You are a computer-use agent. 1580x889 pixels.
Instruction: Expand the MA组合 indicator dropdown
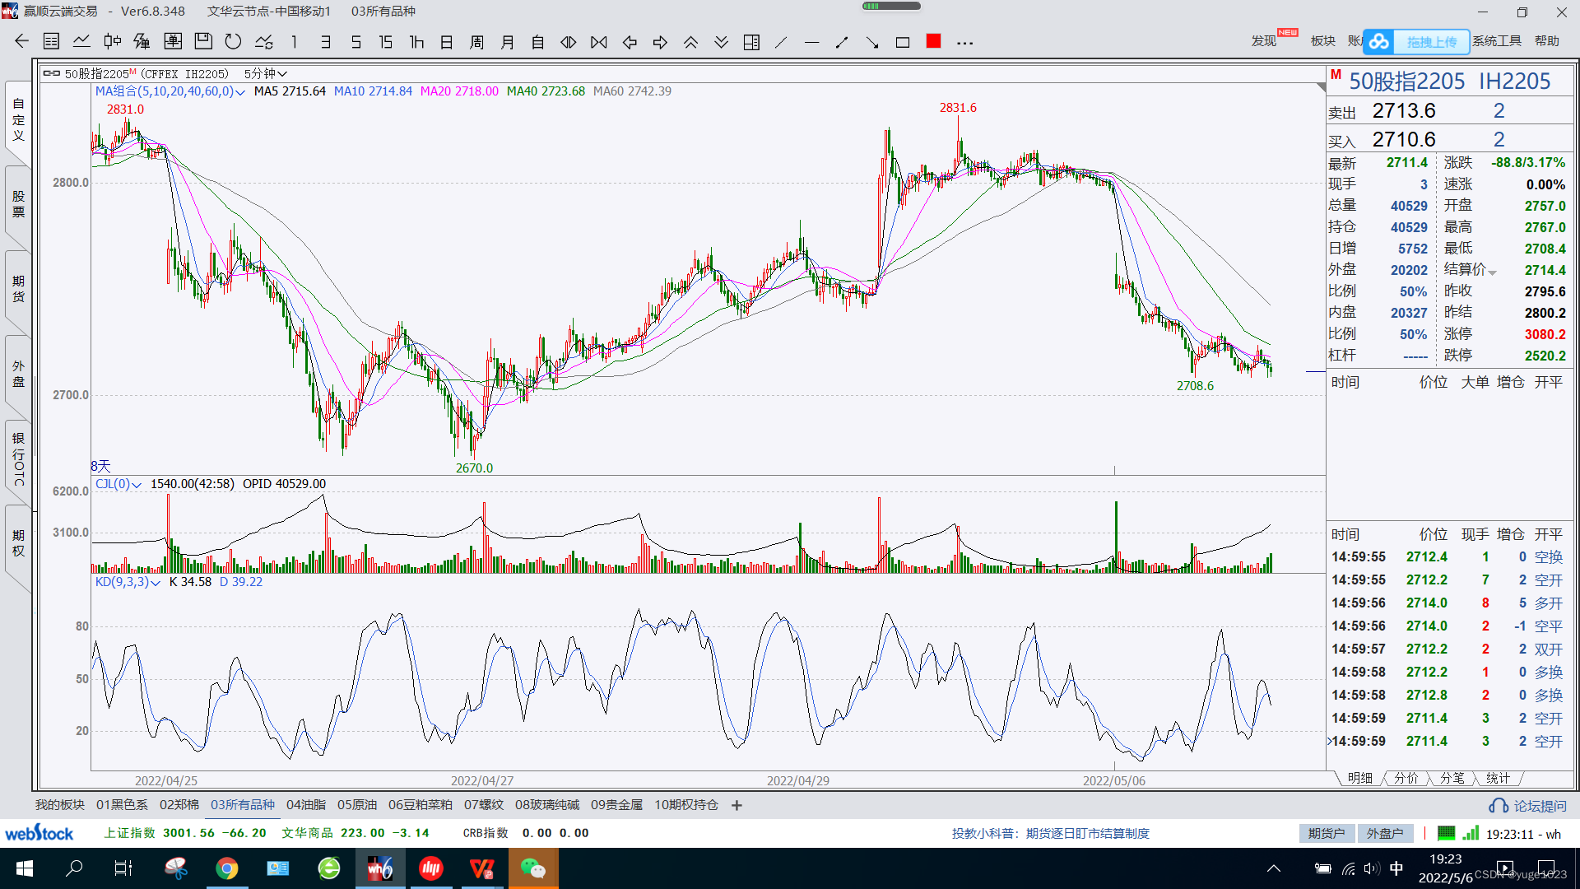[x=240, y=92]
